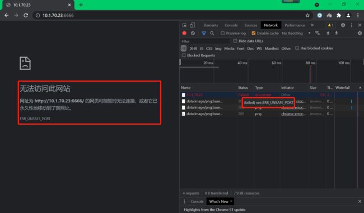Close the DevTools panel
This screenshot has height=213, width=364.
point(360,25)
